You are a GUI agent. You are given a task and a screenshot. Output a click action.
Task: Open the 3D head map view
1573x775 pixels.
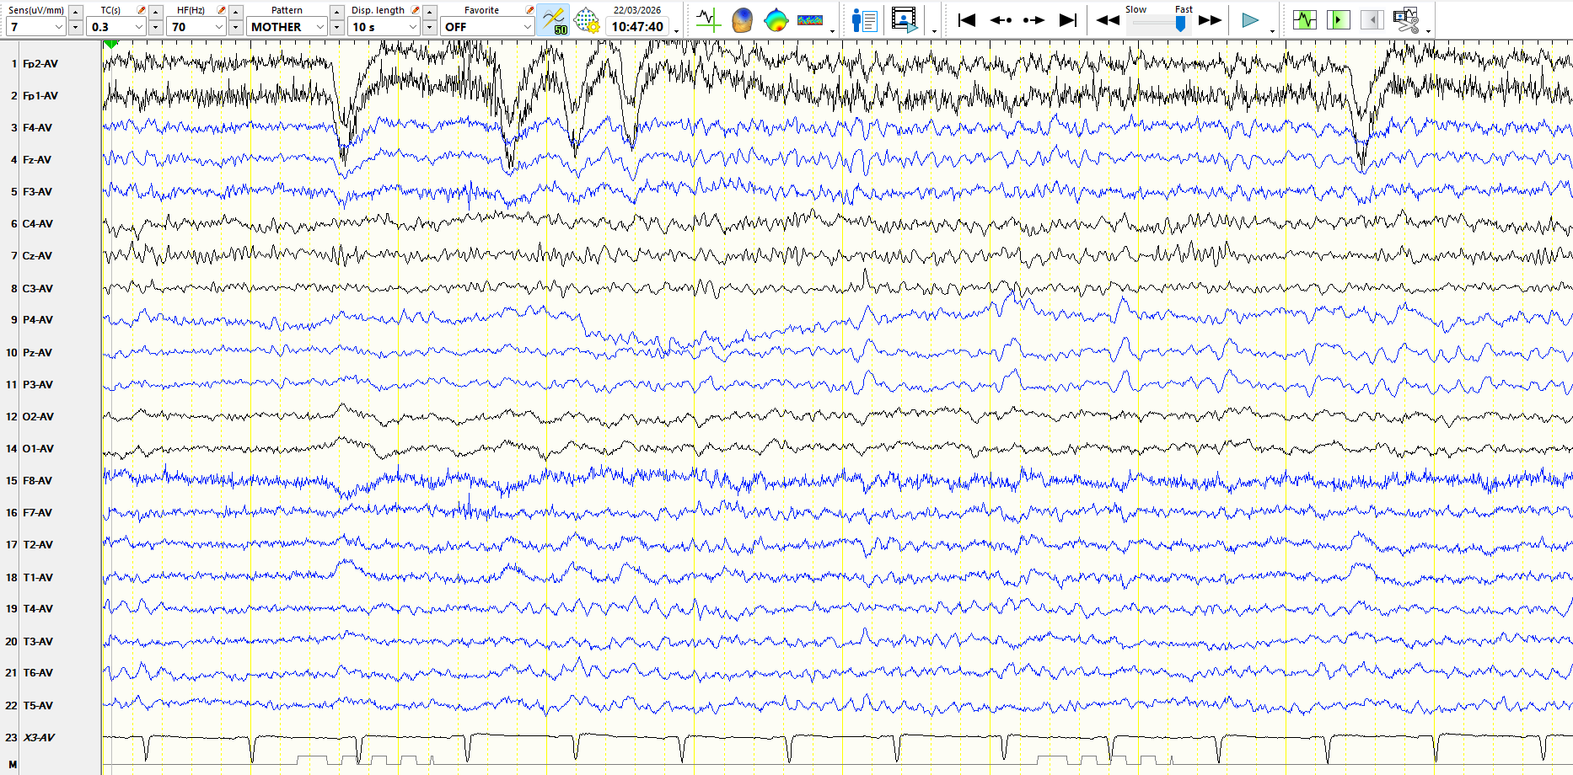(742, 19)
